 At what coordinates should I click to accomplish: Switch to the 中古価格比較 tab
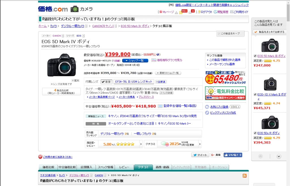point(67,167)
